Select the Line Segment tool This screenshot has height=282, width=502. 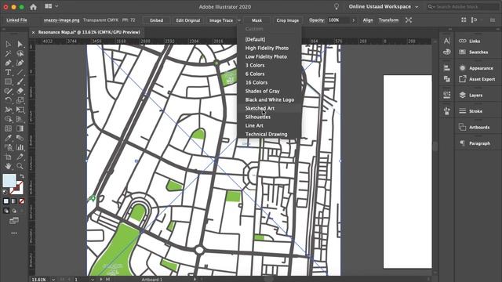tap(20, 72)
